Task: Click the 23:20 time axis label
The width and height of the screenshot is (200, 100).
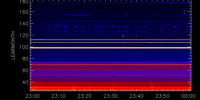Action: [x=84, y=96]
